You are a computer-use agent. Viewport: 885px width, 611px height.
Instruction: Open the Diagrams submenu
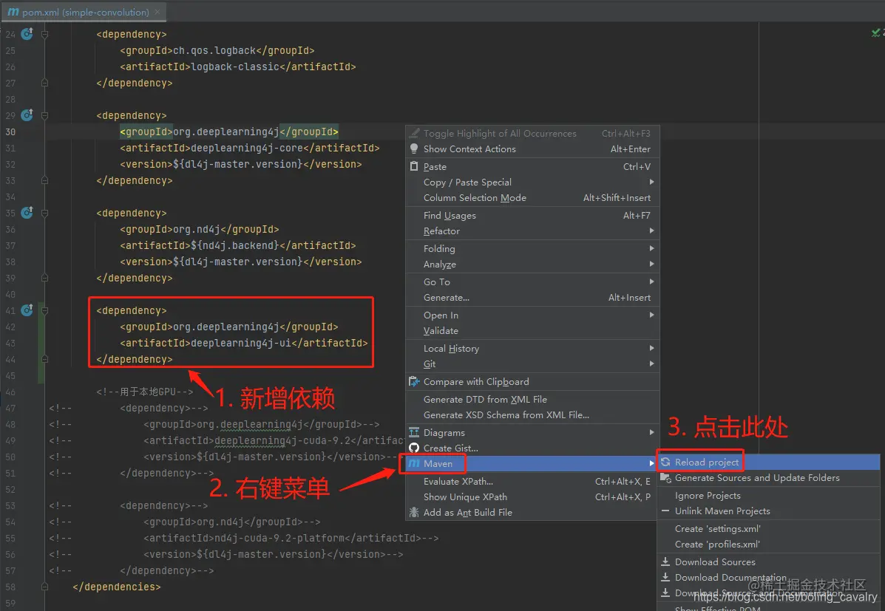pyautogui.click(x=532, y=433)
